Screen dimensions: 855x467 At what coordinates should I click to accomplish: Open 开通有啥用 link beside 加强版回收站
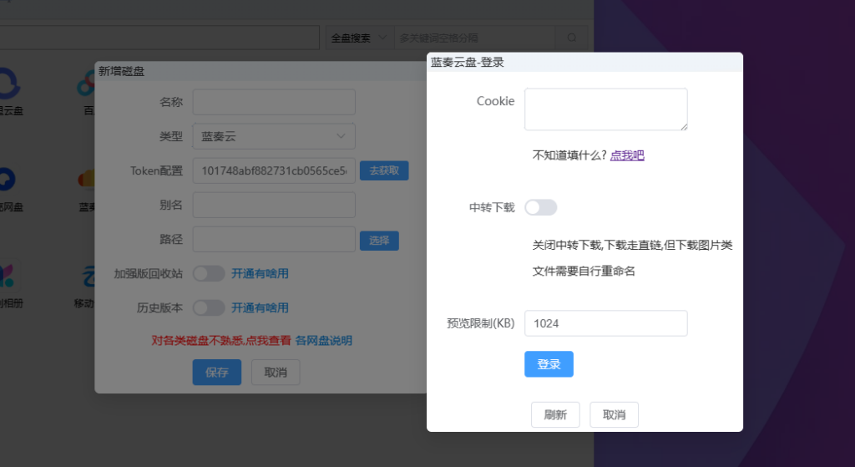[261, 274]
